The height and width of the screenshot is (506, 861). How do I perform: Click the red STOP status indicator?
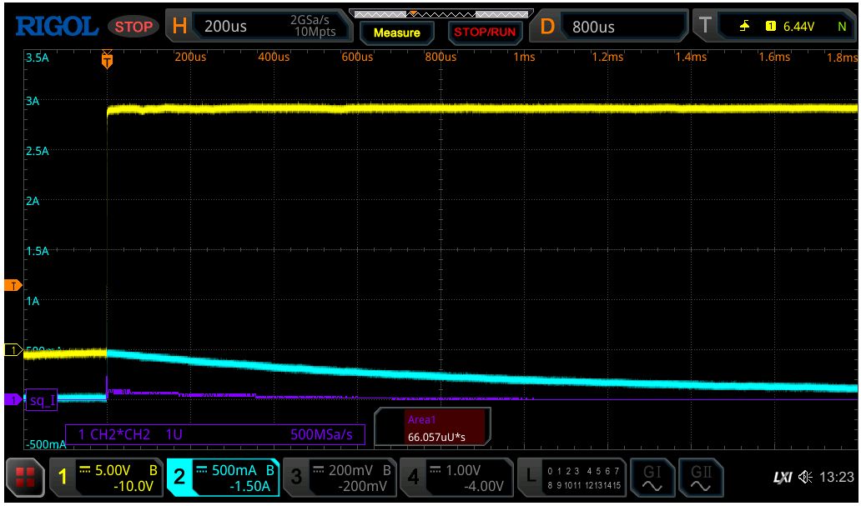click(133, 27)
